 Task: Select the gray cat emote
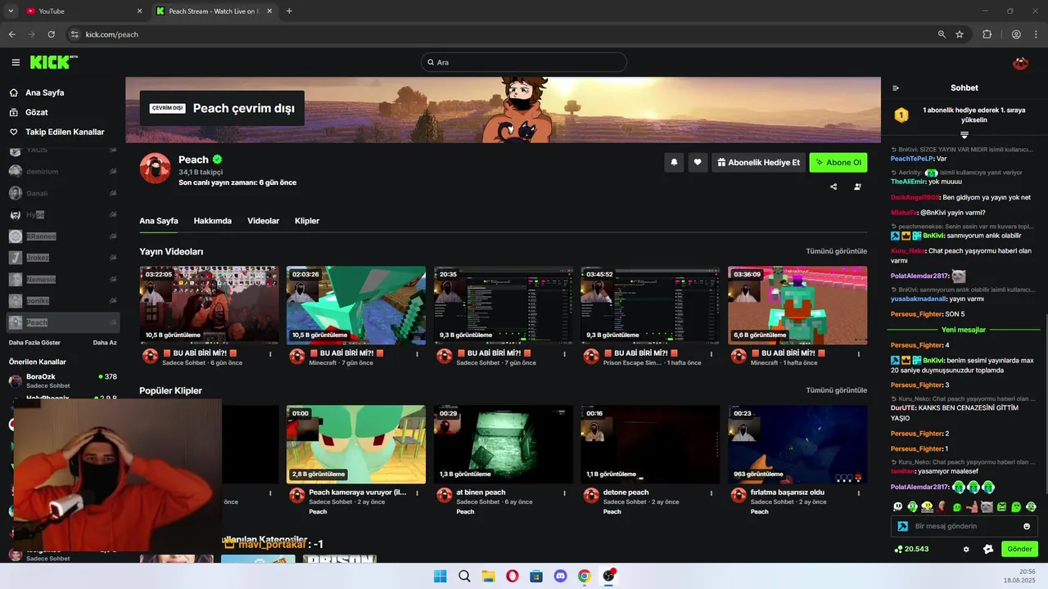[x=987, y=507]
